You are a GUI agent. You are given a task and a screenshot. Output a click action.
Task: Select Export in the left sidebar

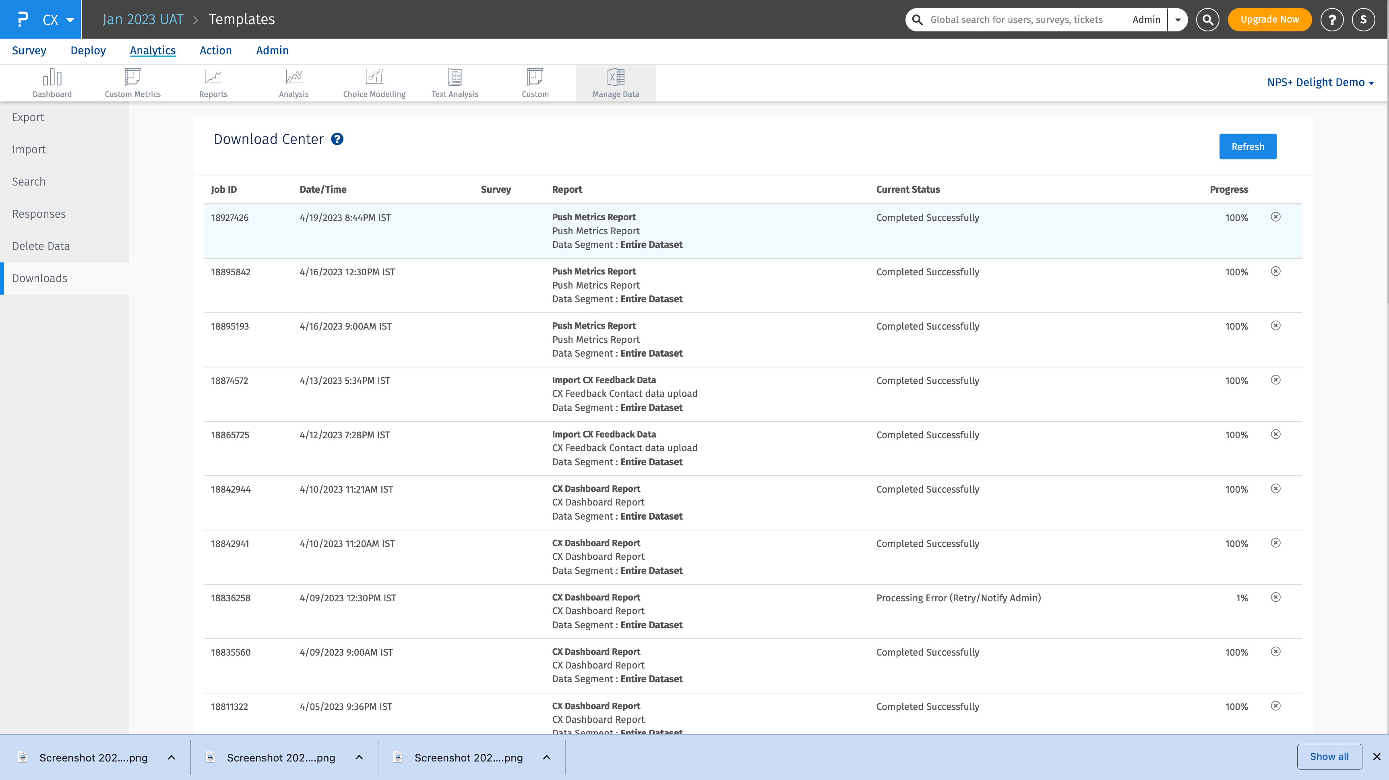point(28,118)
